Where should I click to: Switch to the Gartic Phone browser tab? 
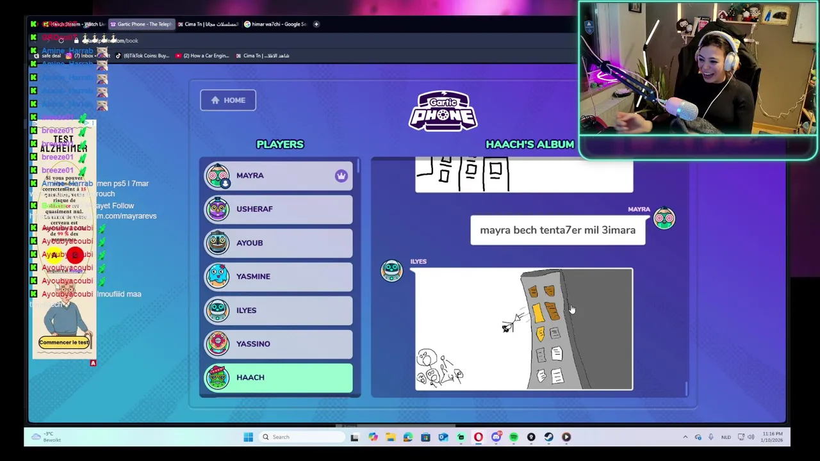click(141, 24)
